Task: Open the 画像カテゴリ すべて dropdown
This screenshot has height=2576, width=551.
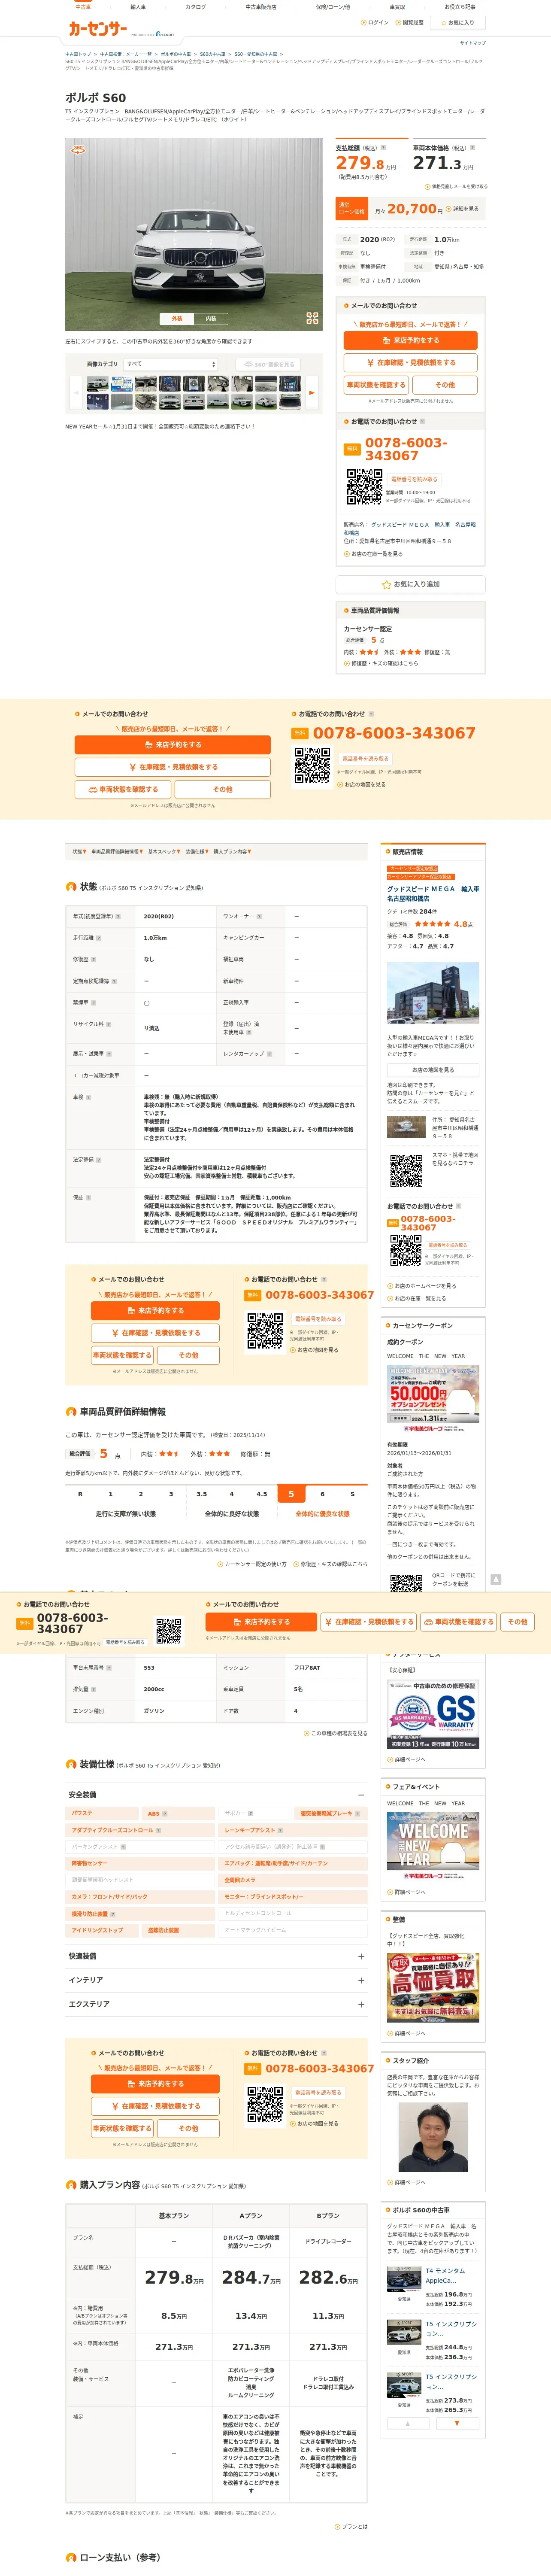Action: coord(171,364)
